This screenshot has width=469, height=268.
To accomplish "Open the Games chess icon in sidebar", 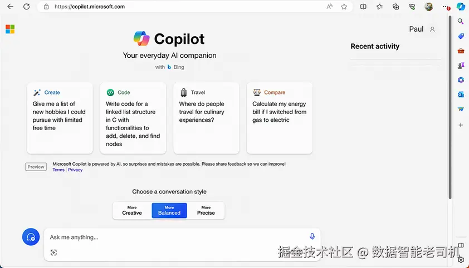I will (x=461, y=65).
